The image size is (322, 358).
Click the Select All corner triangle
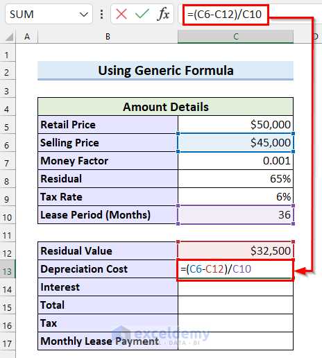(x=9, y=37)
